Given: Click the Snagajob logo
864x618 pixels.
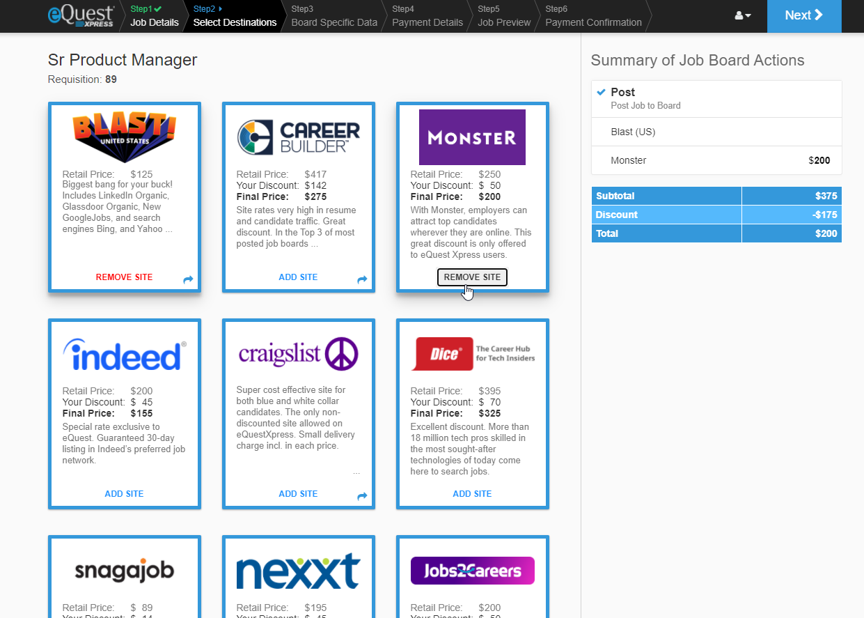Looking at the screenshot, I should 125,571.
